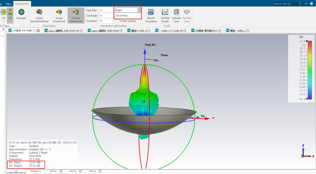Viewport: 316px width, 174px height.
Task: Close the third Tables bottom tab
Action: pos(100,171)
